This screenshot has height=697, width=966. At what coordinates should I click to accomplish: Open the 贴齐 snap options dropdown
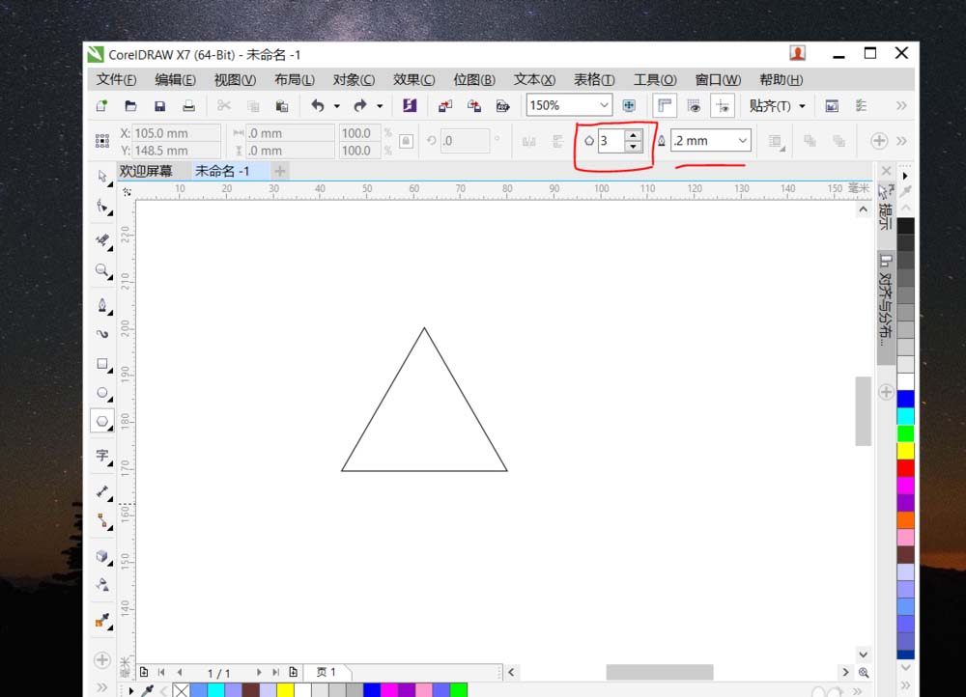[802, 105]
